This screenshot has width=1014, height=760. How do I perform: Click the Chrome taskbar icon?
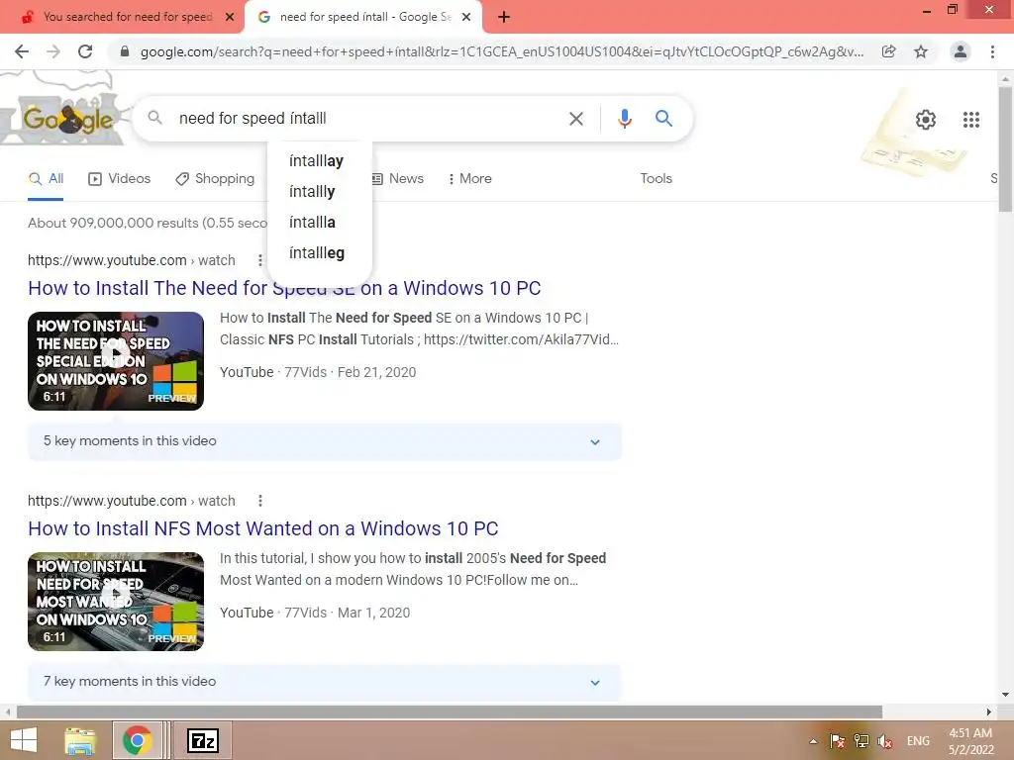click(137, 740)
